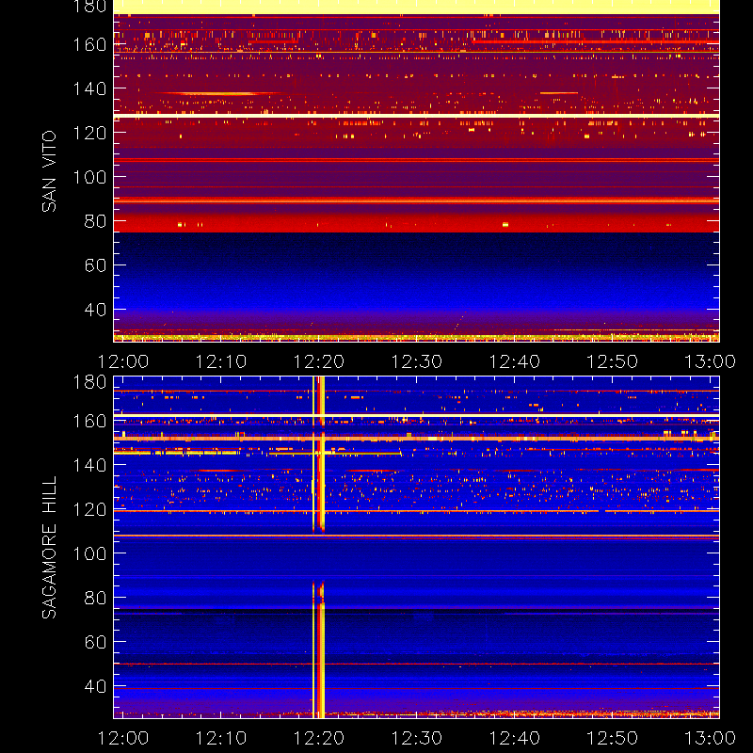Viewport: 753px width, 753px height.
Task: Select the 80 label on San Vito axis
Action: point(95,221)
